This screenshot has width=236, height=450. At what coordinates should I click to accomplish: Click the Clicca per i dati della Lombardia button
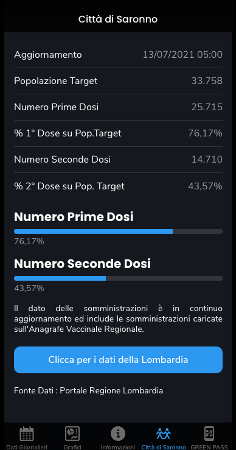118,360
